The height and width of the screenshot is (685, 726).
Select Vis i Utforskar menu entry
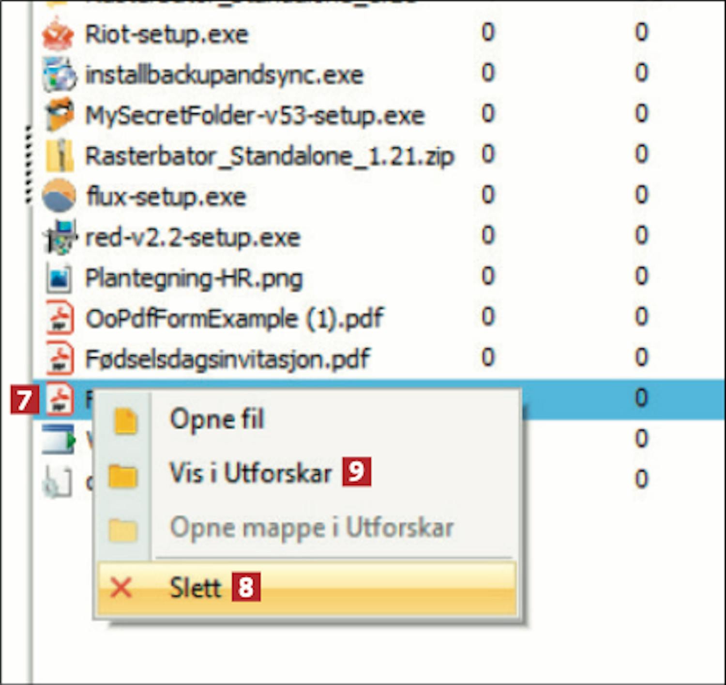[307, 473]
